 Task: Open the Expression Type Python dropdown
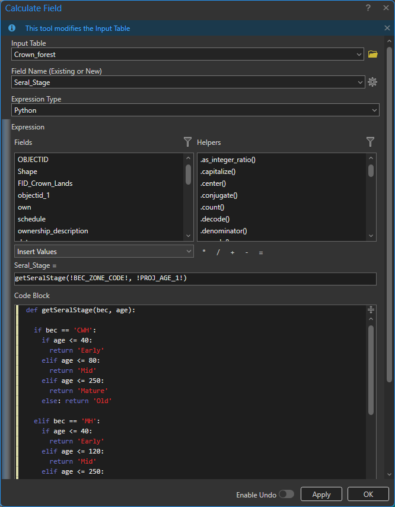point(195,110)
